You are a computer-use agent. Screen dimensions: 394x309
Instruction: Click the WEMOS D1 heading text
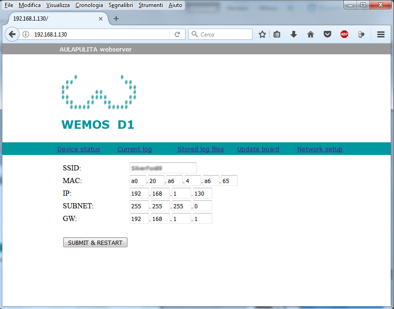tap(98, 125)
